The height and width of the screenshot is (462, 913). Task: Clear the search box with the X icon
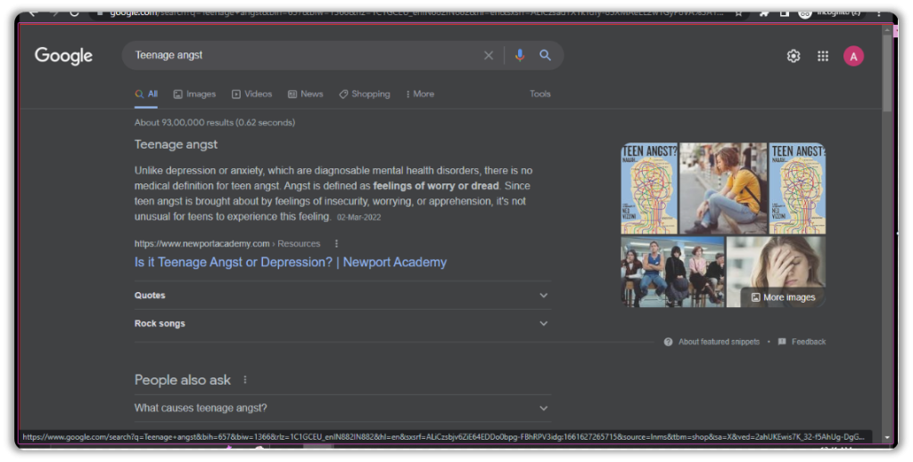coord(489,55)
